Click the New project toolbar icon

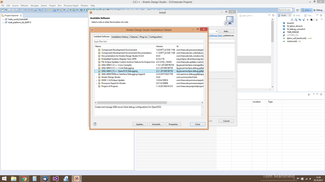3,10
